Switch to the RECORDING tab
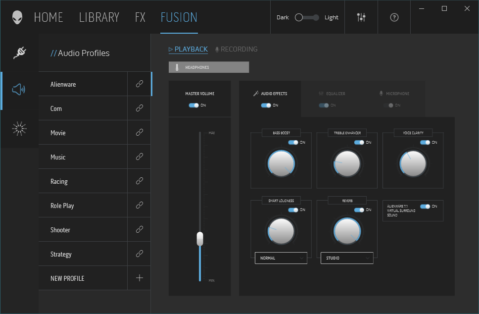This screenshot has width=479, height=314. click(237, 49)
